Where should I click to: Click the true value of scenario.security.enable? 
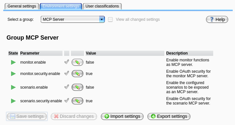(89, 101)
